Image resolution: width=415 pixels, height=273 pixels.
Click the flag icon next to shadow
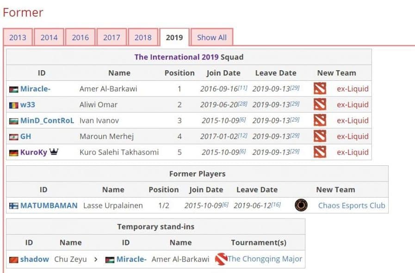click(x=13, y=260)
